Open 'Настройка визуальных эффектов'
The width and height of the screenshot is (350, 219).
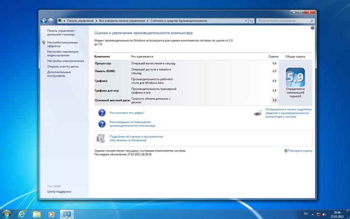[62, 44]
